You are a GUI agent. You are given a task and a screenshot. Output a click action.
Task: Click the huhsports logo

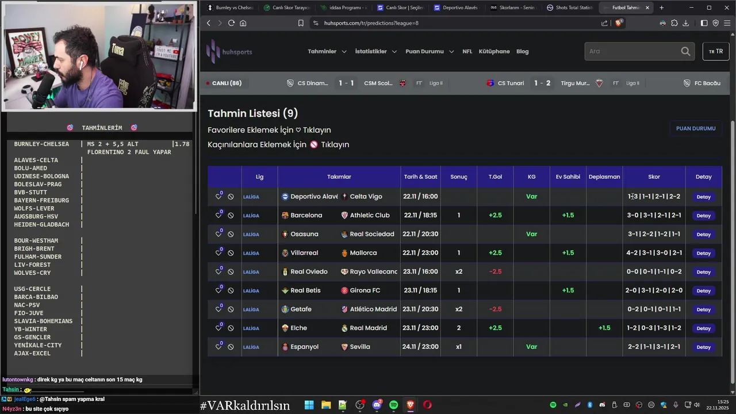click(x=229, y=51)
